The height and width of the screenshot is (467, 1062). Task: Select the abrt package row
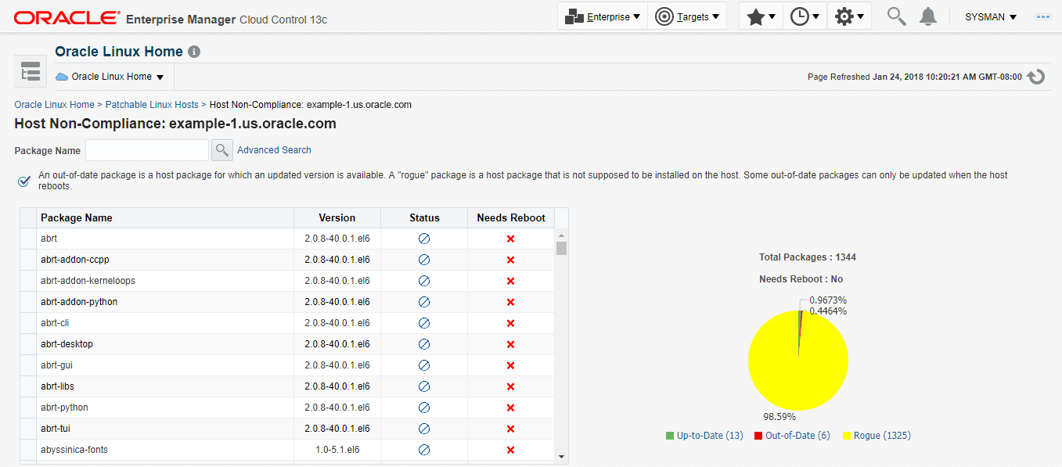287,239
